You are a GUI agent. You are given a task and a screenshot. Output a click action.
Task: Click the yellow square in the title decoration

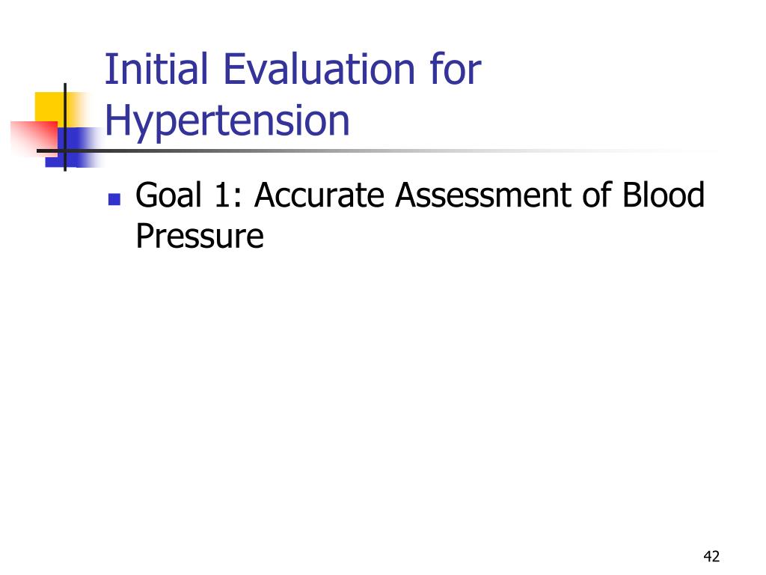coord(46,105)
